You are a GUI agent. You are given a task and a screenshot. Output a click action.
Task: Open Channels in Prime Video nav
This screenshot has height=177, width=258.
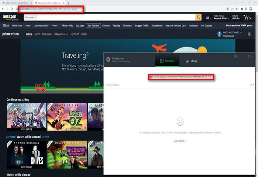(x=47, y=34)
